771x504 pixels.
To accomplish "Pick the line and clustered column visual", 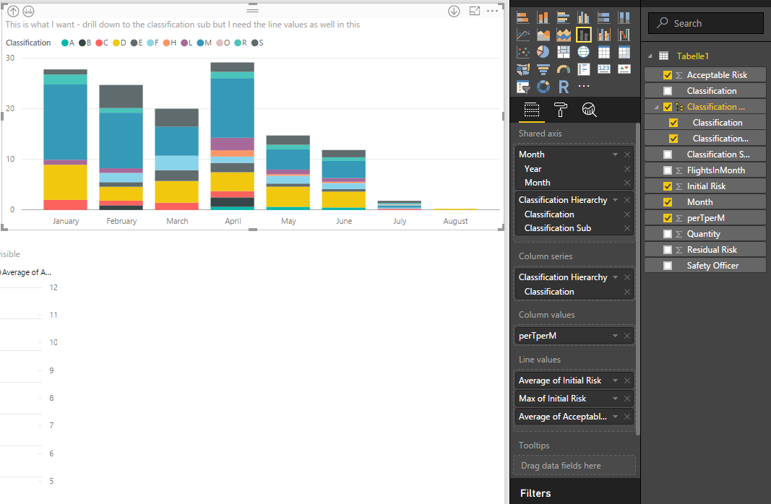I will click(x=604, y=35).
